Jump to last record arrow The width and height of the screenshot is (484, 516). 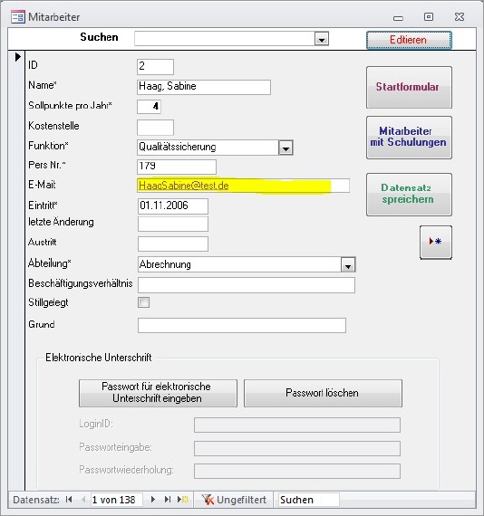click(168, 500)
